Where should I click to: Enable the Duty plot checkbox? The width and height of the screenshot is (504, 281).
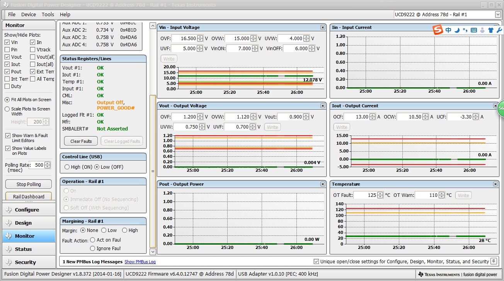(x=7, y=86)
